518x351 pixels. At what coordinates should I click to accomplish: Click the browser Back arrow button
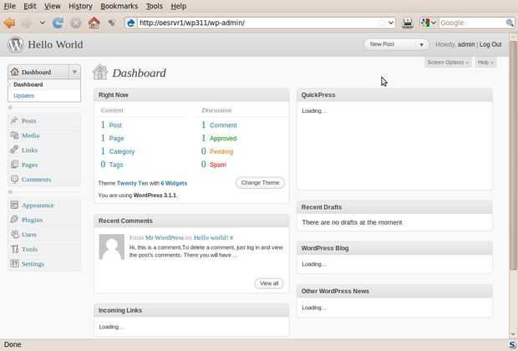click(x=9, y=23)
